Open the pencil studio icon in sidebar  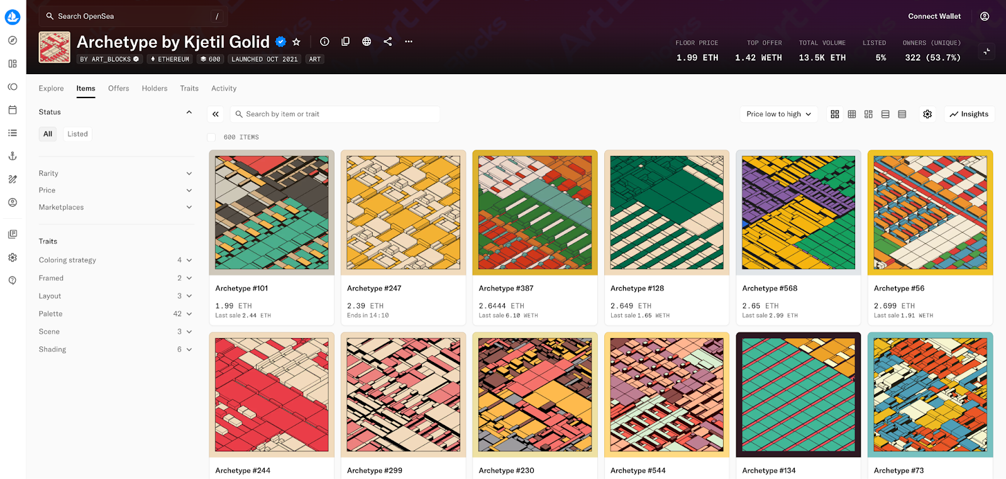point(13,179)
